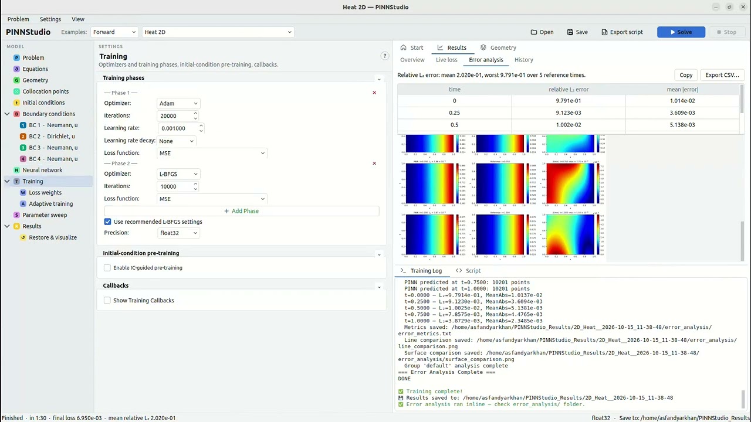Click the Copy button in Error analysis
This screenshot has width=751, height=422.
click(686, 75)
